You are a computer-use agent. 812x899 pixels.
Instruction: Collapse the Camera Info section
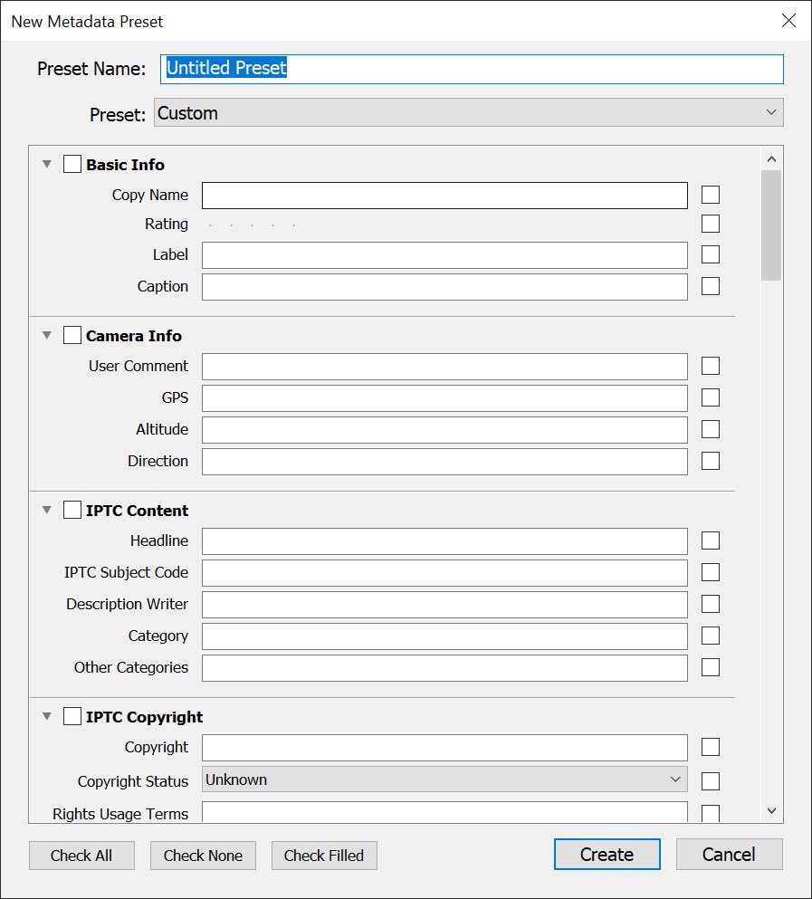coord(46,334)
